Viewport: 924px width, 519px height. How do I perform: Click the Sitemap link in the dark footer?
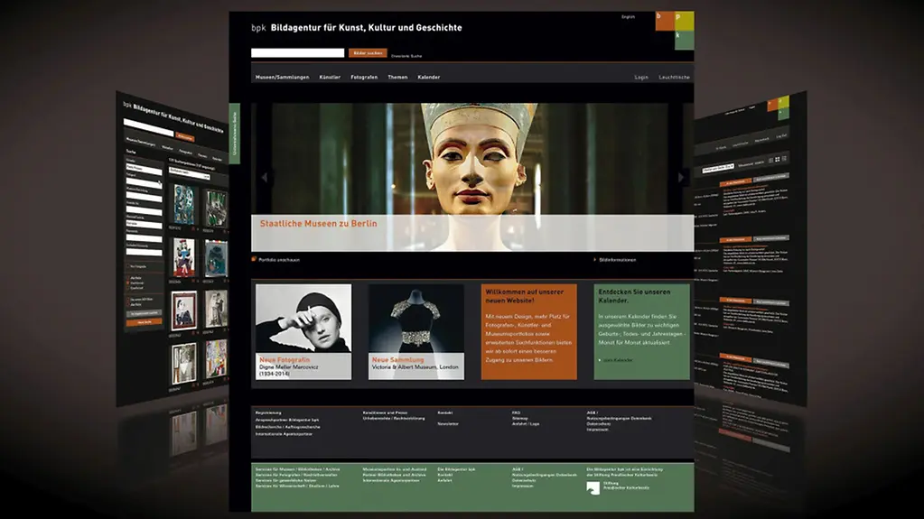coord(519,418)
